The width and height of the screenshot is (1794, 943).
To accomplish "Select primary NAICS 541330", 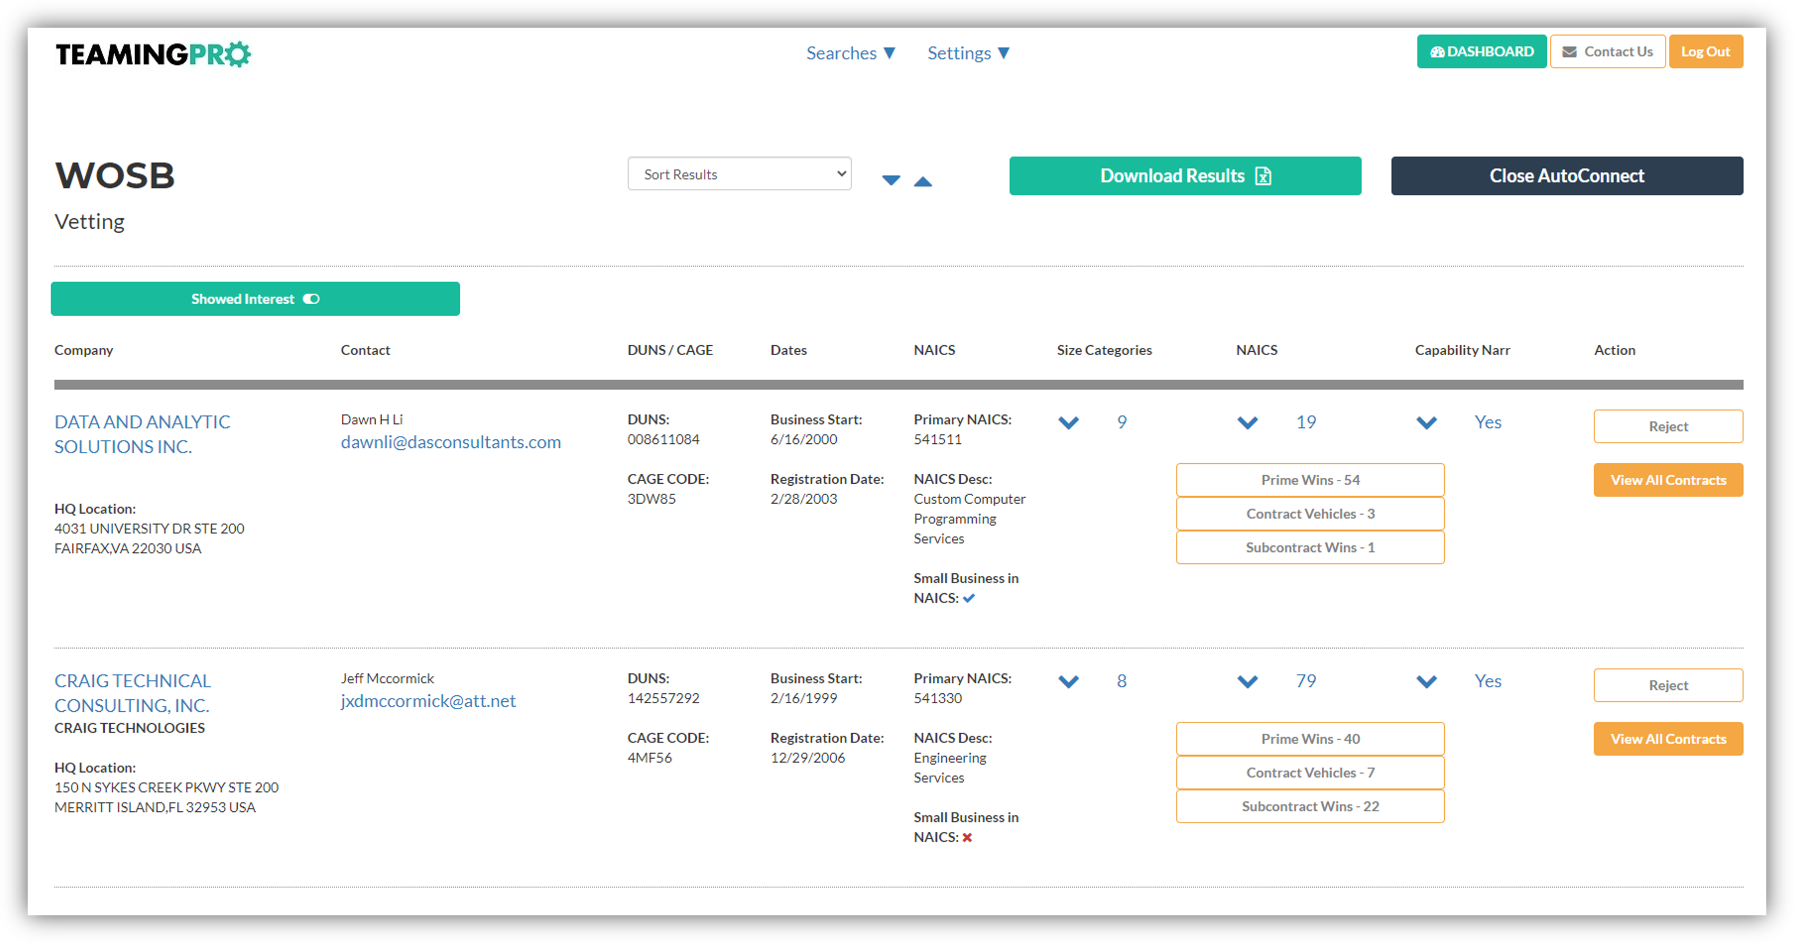I will [x=937, y=699].
